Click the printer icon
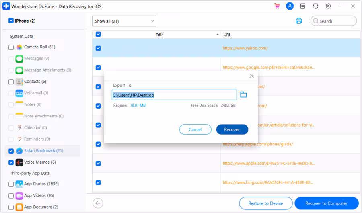 point(299,21)
